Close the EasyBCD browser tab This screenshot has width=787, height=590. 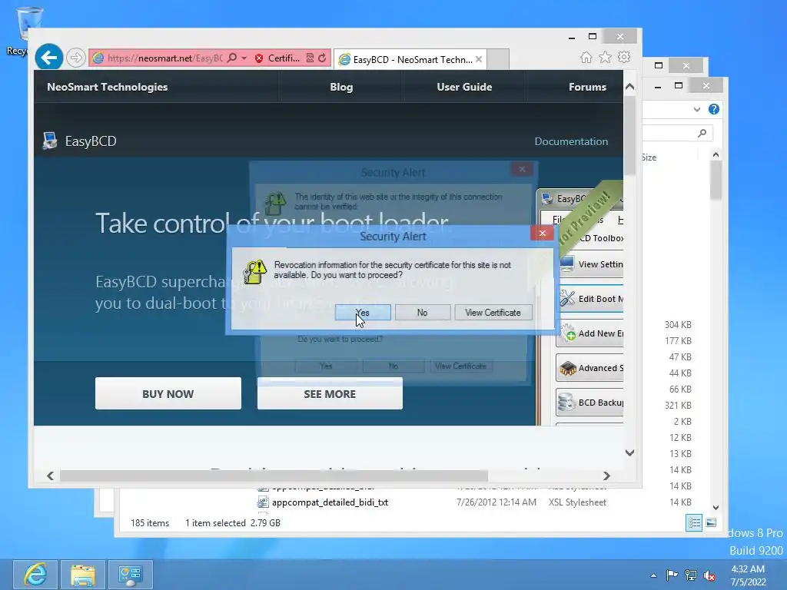(479, 59)
